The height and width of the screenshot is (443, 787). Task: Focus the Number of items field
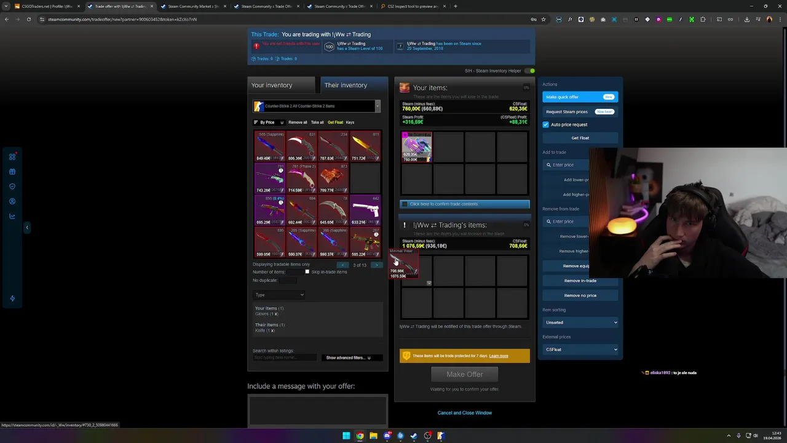(296, 272)
